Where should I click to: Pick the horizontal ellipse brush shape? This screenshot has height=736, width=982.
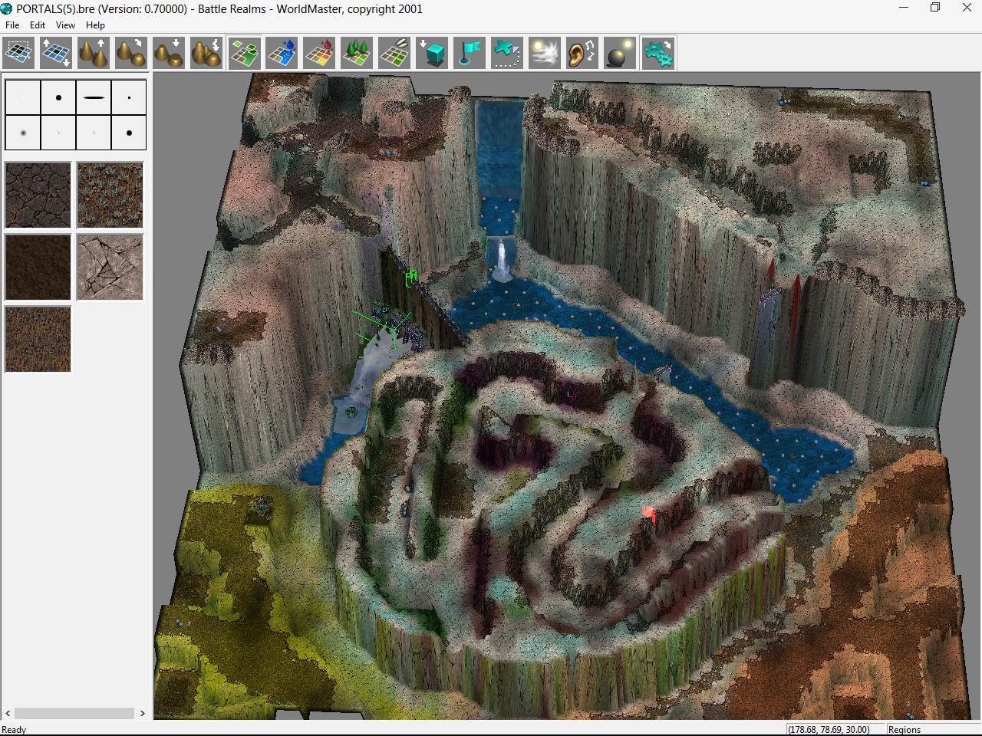94,97
